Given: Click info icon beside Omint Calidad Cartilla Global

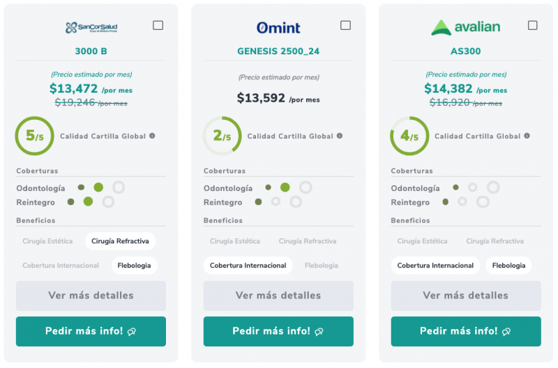Looking at the screenshot, I should pos(340,136).
